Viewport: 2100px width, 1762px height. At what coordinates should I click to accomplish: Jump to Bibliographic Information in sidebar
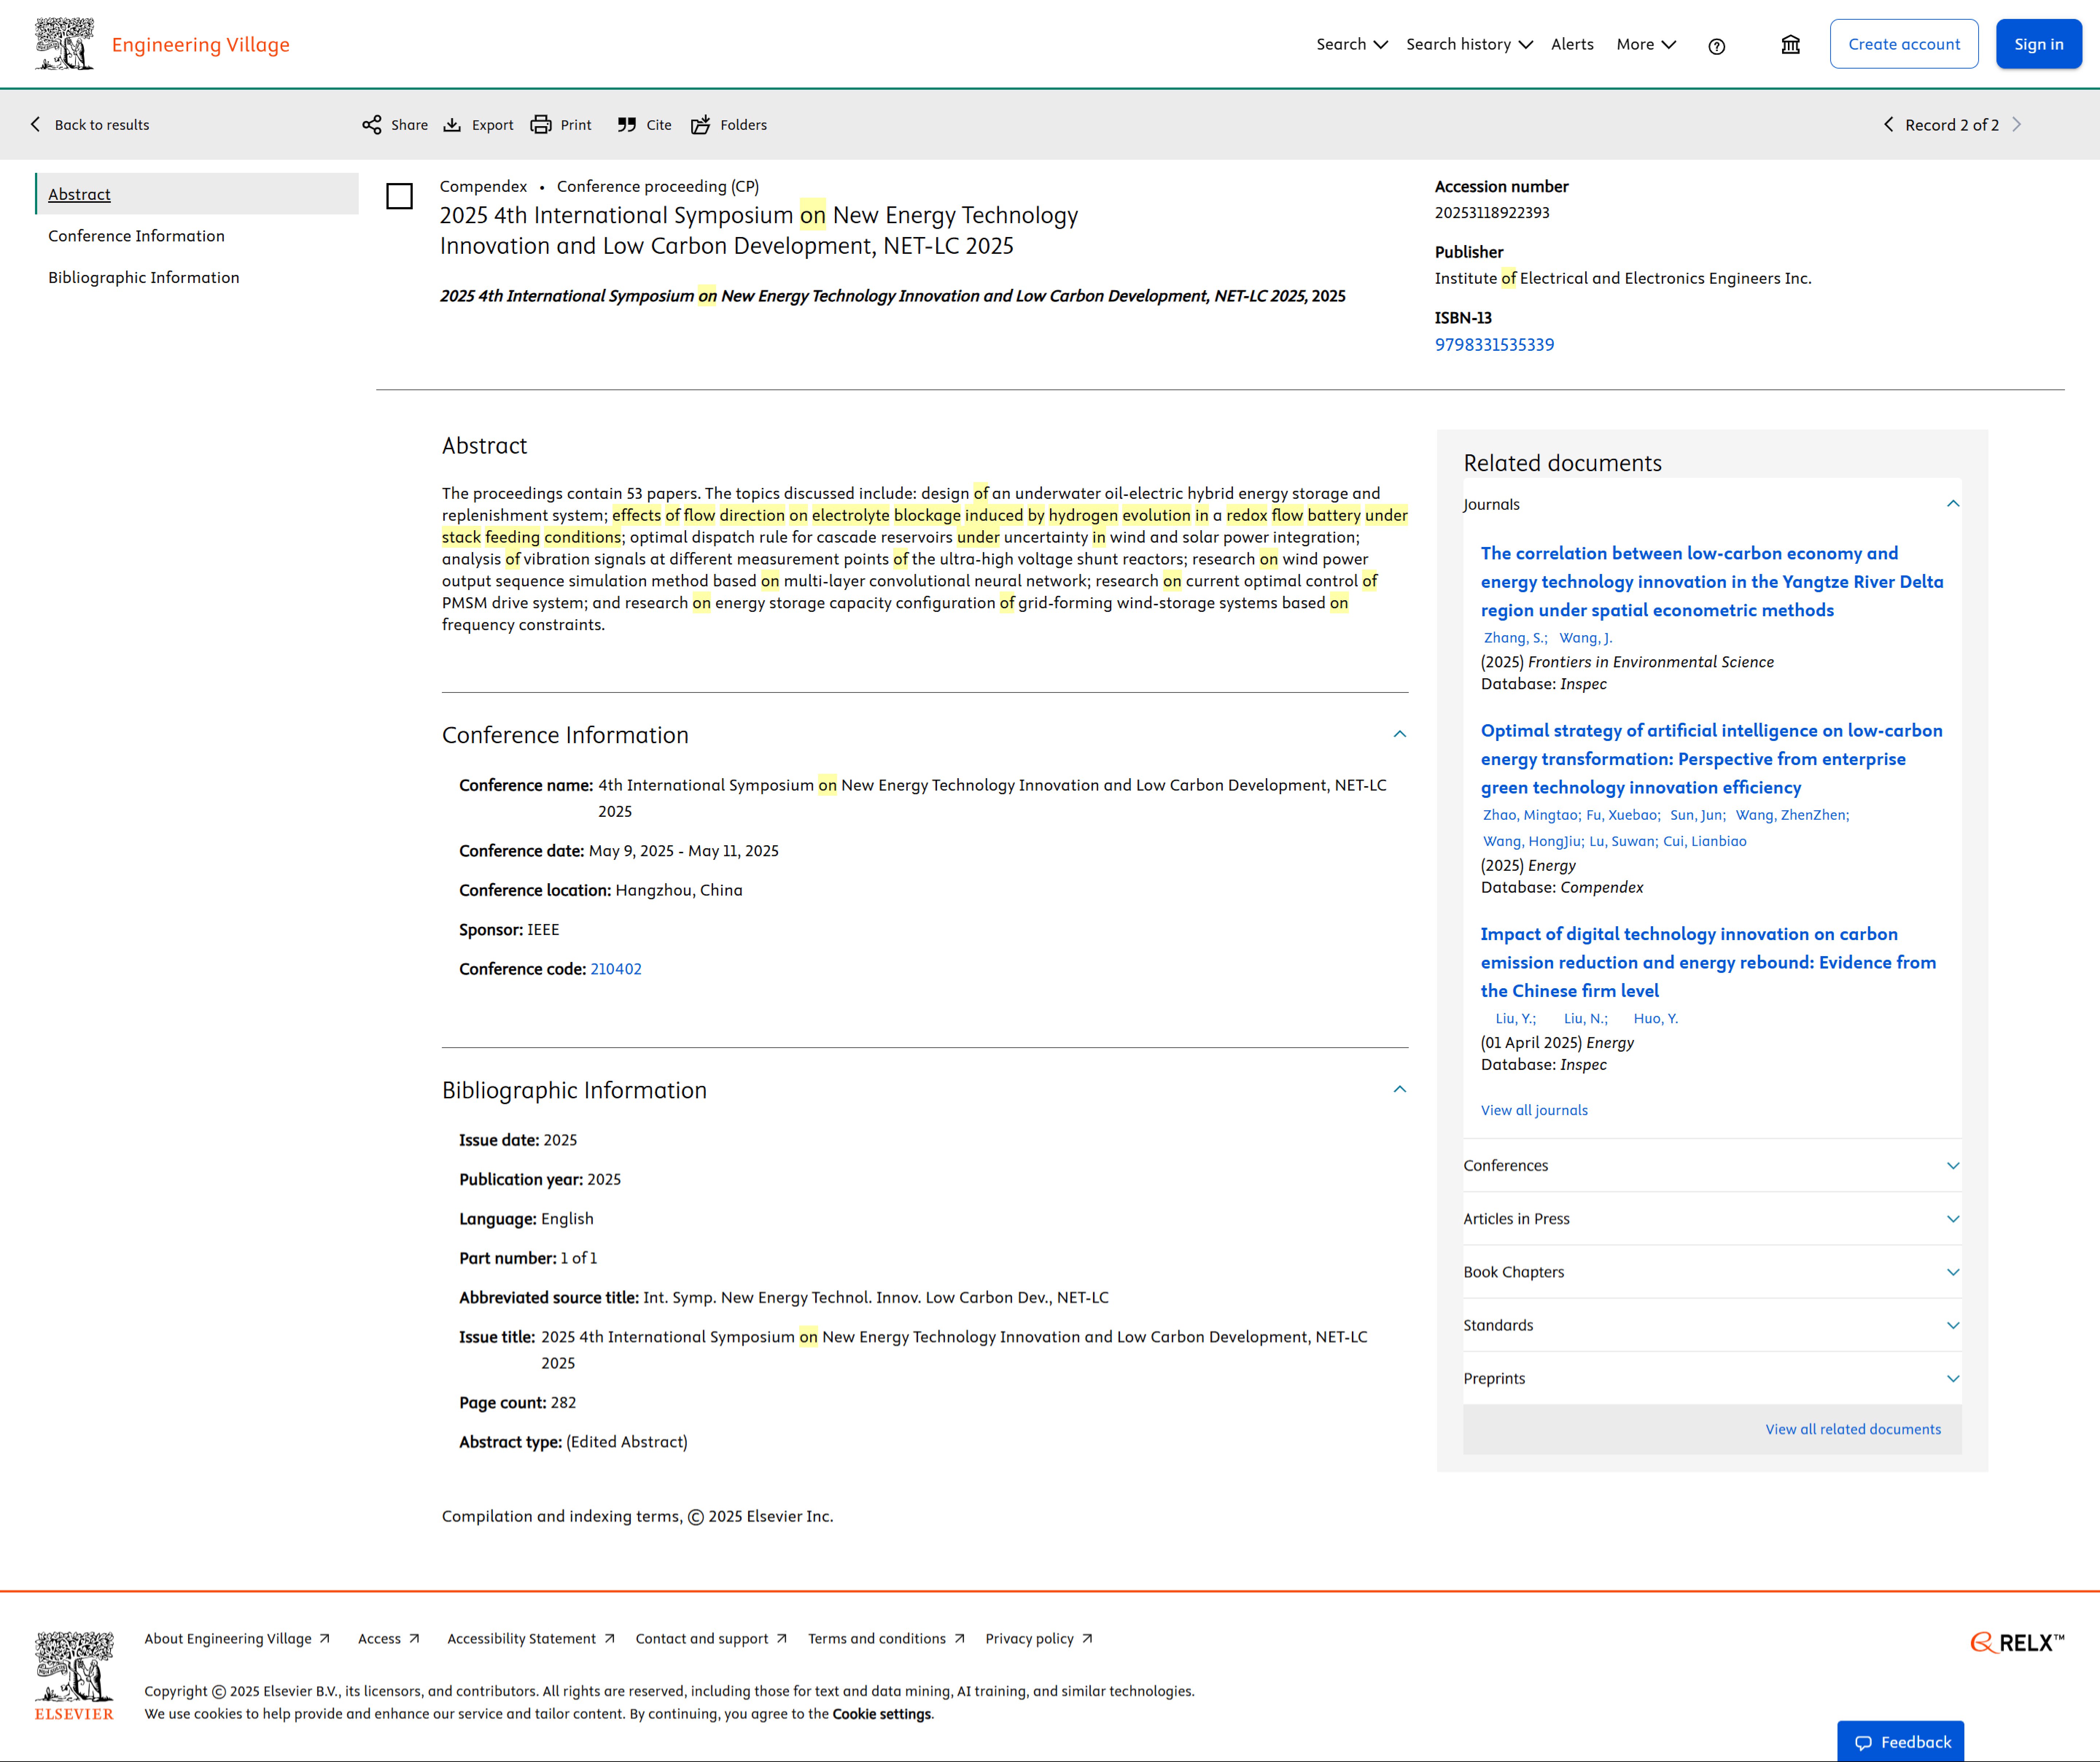coord(144,278)
